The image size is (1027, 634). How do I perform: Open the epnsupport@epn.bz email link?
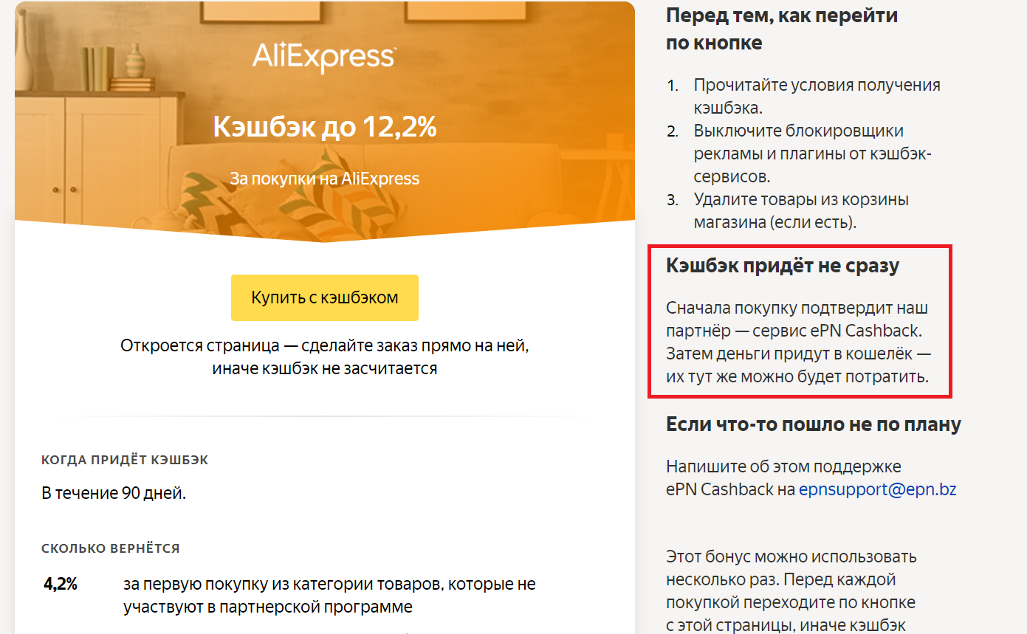(878, 489)
